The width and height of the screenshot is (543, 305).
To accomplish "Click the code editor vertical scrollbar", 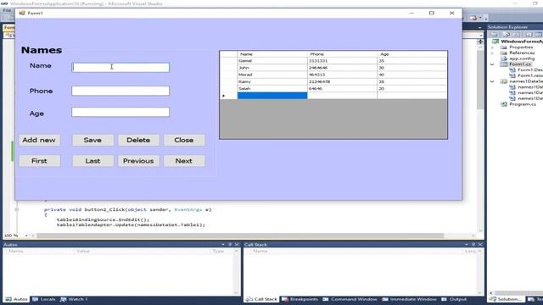I will 480,80.
